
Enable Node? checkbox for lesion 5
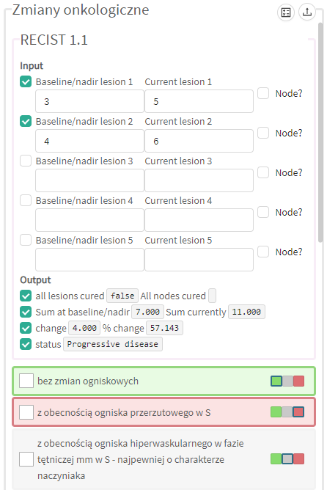(x=263, y=252)
